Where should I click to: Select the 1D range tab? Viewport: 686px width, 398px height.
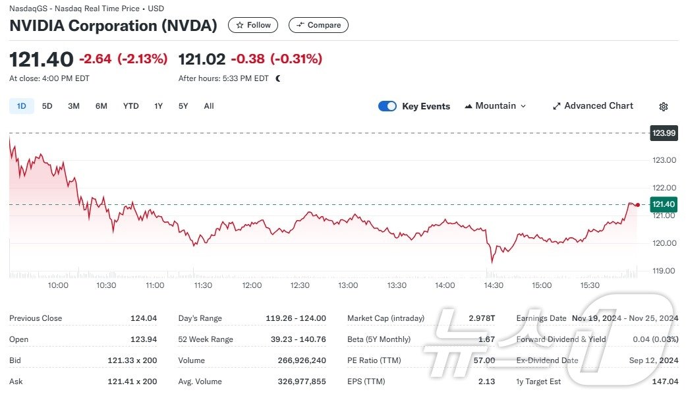point(22,106)
